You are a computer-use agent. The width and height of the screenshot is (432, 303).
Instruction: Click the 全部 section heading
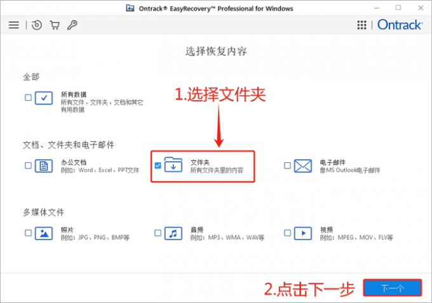[x=31, y=77]
